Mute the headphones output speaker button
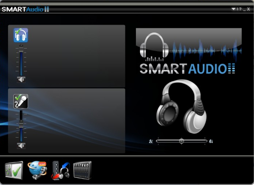 (21, 79)
